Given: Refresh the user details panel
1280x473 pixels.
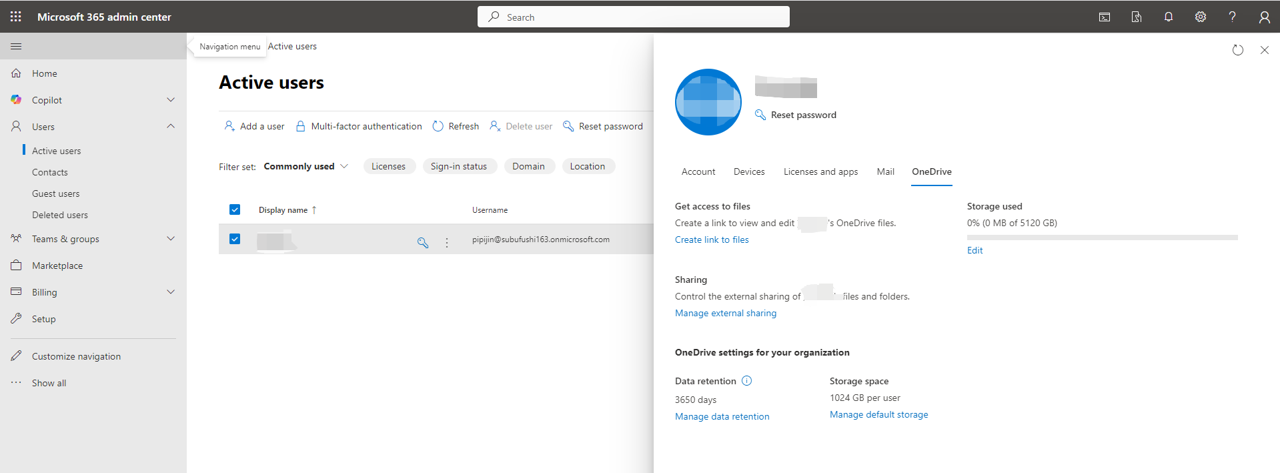Looking at the screenshot, I should point(1237,50).
